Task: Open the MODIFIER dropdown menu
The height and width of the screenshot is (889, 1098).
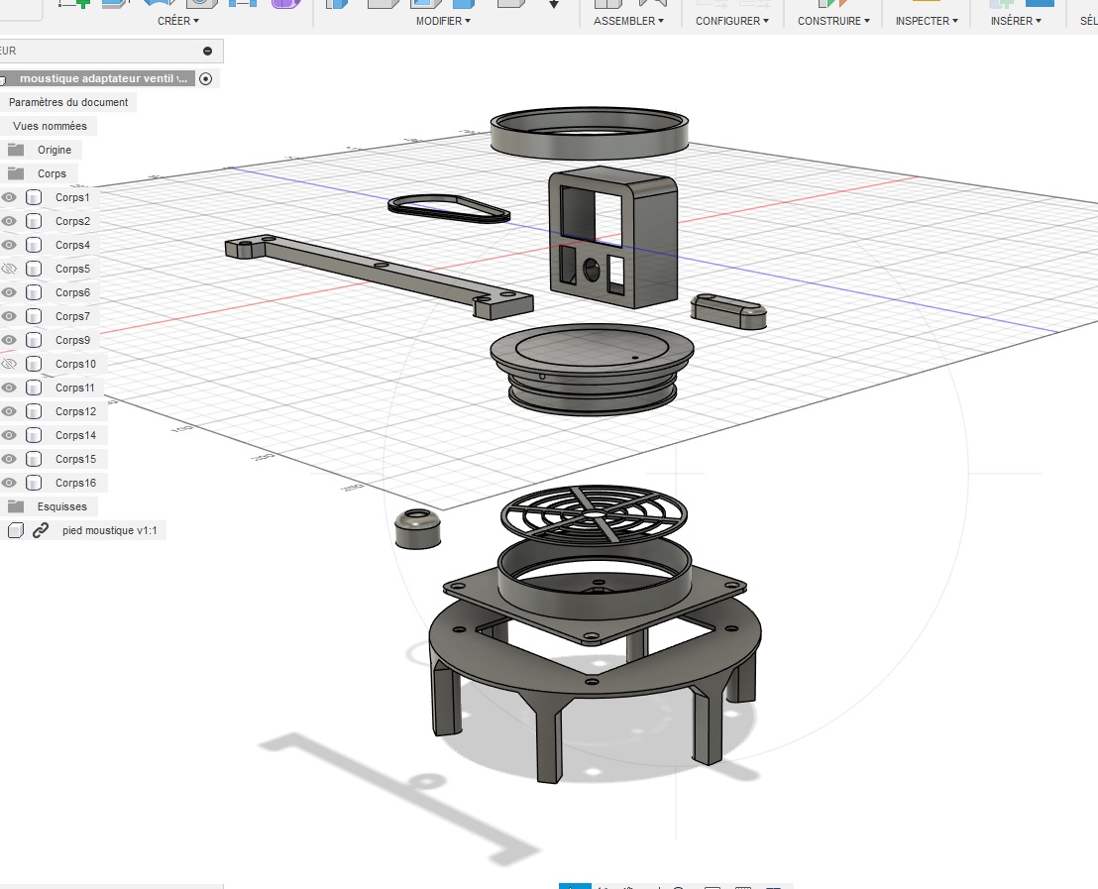Action: point(443,21)
